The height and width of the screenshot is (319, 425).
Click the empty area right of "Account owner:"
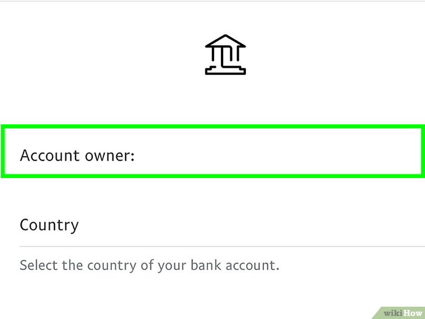point(280,154)
